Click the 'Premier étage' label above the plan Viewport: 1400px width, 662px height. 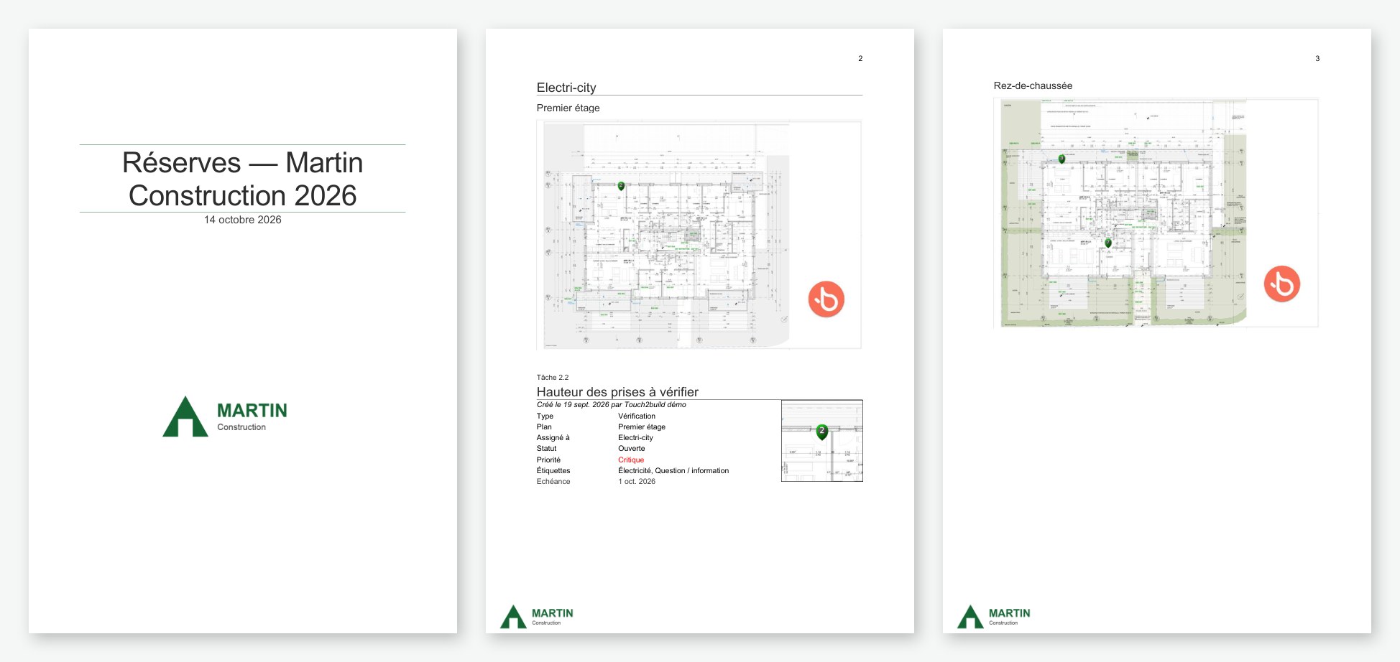(x=568, y=108)
